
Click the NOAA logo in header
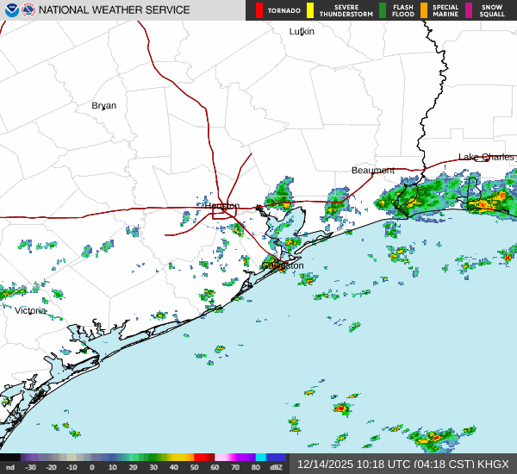[x=11, y=10]
